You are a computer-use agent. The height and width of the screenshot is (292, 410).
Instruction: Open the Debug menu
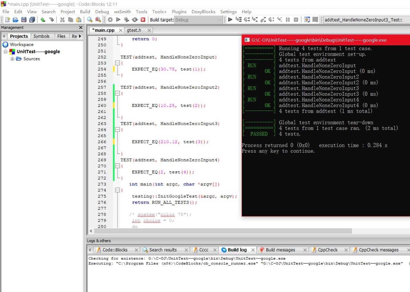pos(102,12)
